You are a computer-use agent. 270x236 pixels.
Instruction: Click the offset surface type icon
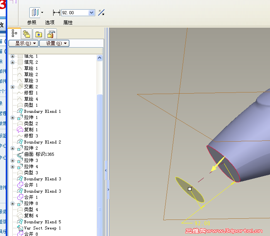tap(35, 13)
